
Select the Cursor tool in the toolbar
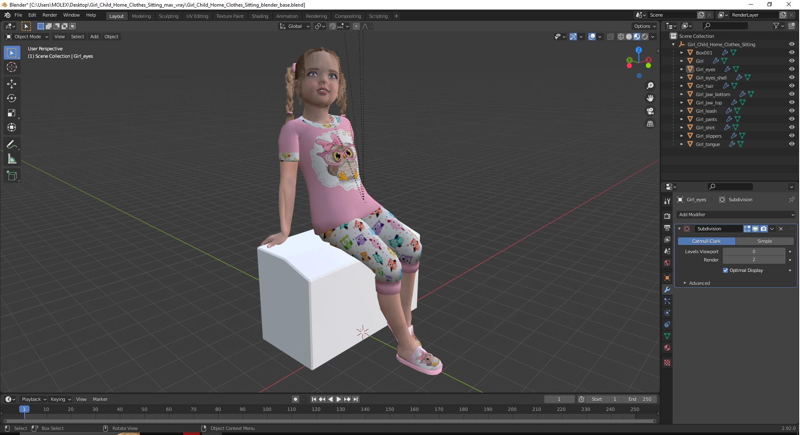(12, 67)
